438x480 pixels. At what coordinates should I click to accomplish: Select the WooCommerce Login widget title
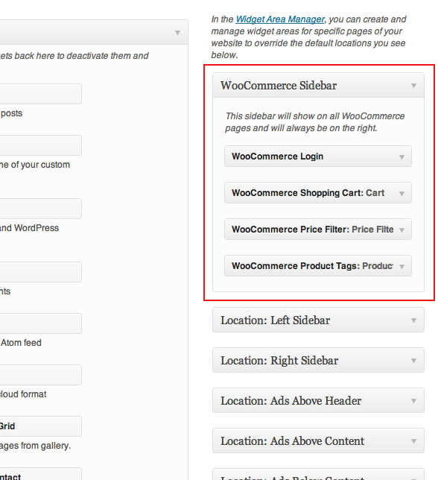[x=277, y=156]
